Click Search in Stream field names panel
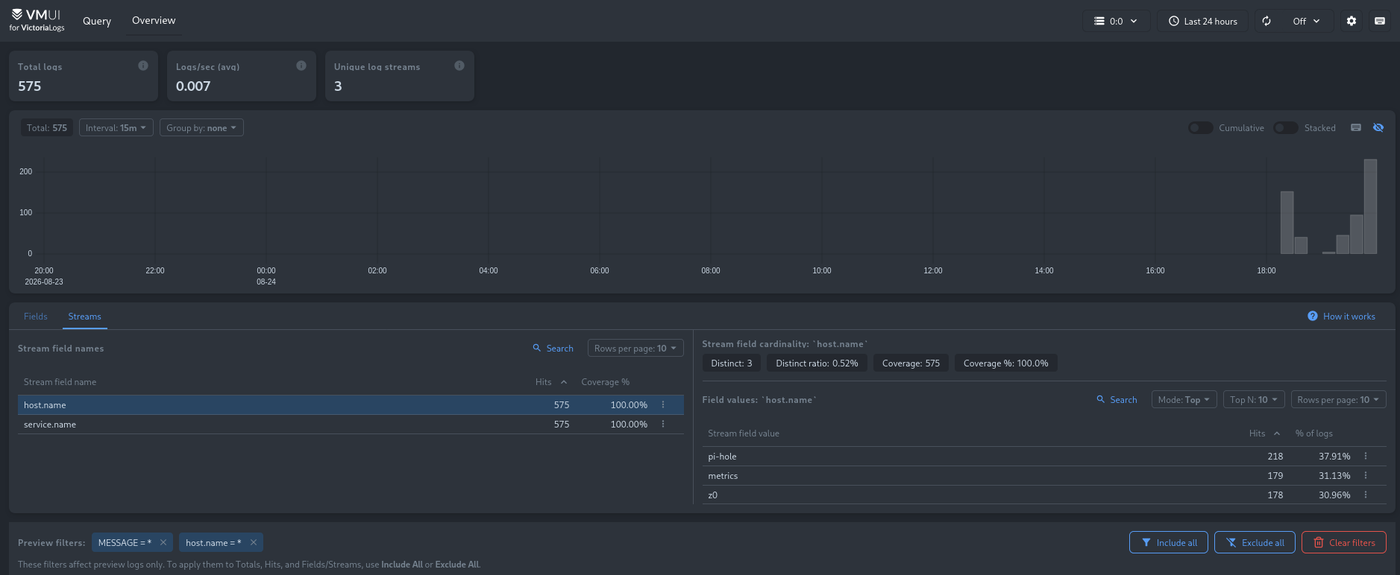1400x575 pixels. [553, 348]
